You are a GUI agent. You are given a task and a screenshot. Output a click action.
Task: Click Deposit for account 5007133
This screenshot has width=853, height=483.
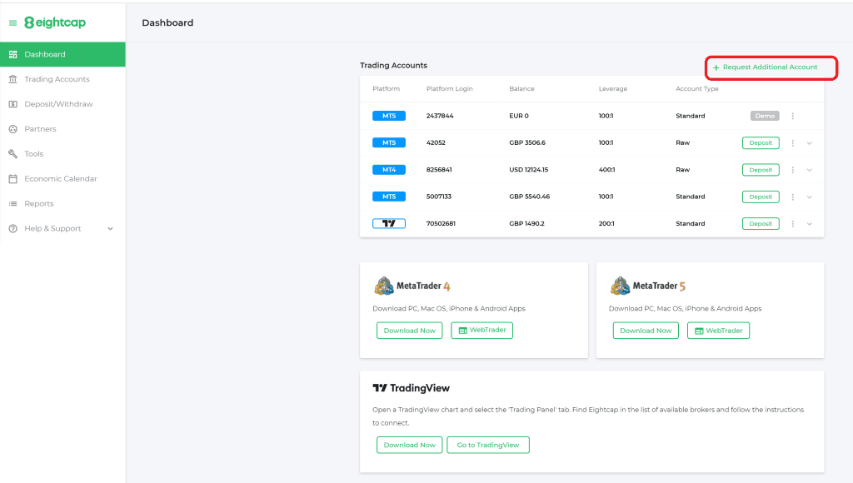click(x=761, y=197)
